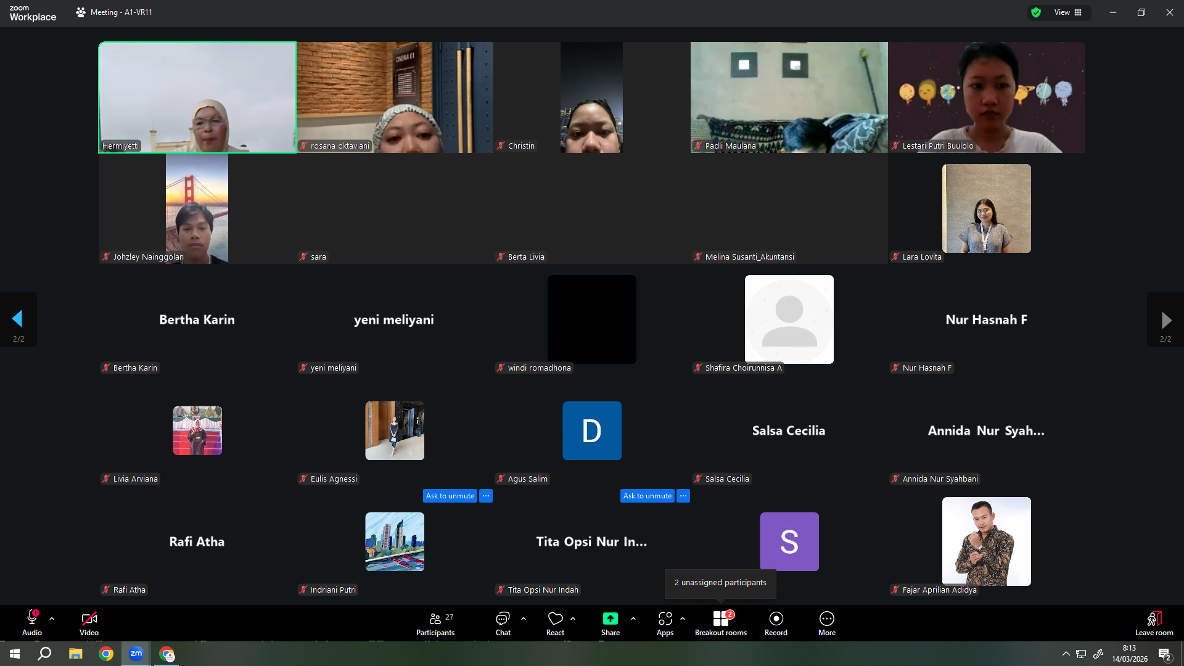Open the View layout menu
Screen dimensions: 1184x666
[1068, 12]
